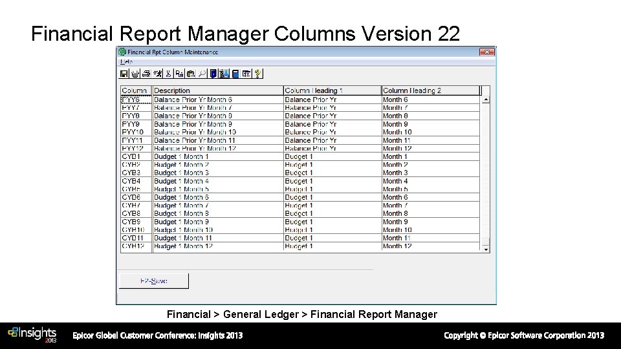
Task: Select the CYB7 column cell
Action: 136,206
